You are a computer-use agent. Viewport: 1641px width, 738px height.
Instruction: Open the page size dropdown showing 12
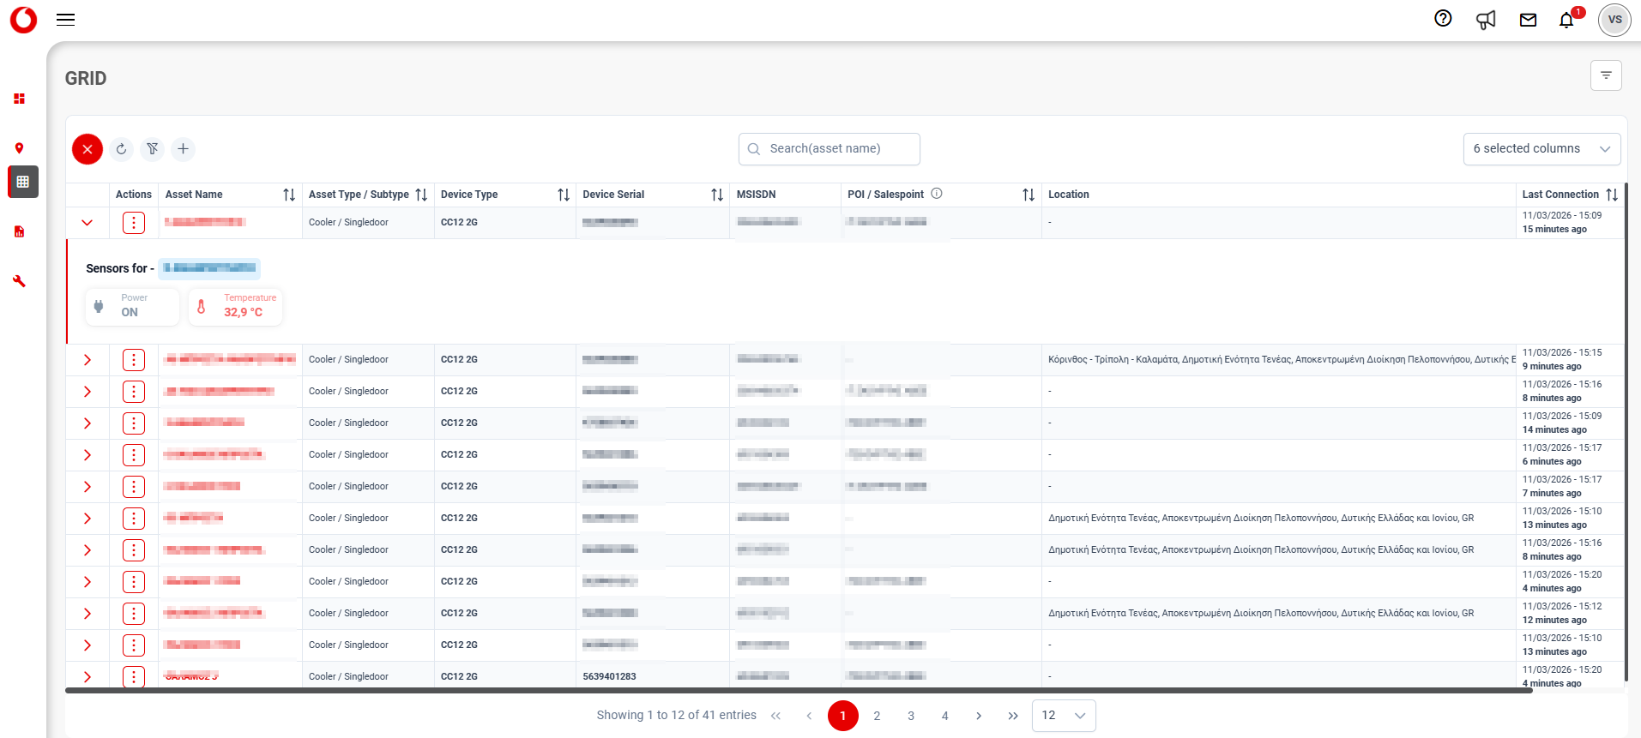1064,716
